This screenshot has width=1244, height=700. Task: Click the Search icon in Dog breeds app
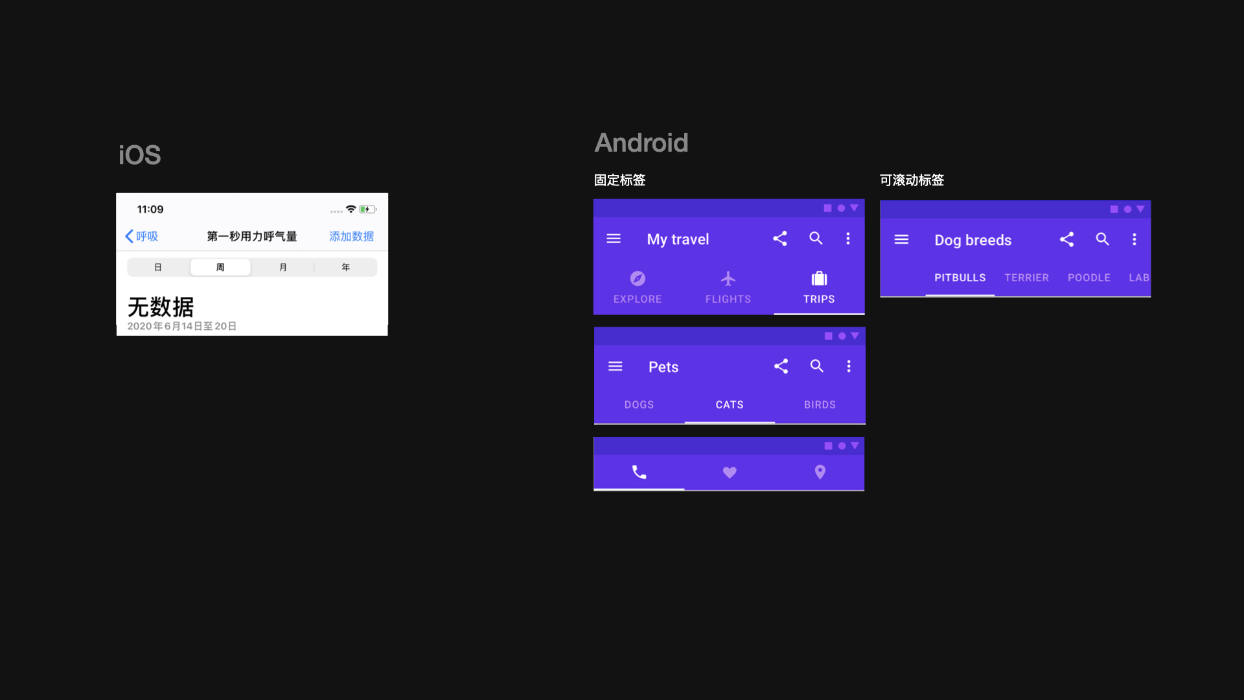(1102, 239)
